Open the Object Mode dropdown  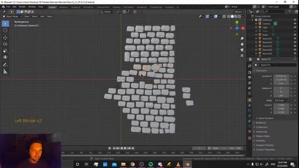click(12, 16)
